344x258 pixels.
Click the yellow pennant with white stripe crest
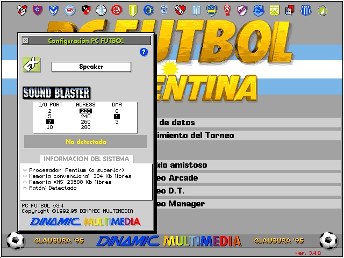[133, 10]
